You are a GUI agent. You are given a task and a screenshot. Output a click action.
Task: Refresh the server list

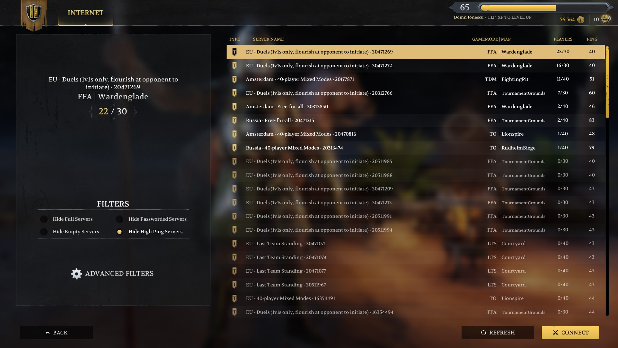click(x=498, y=333)
